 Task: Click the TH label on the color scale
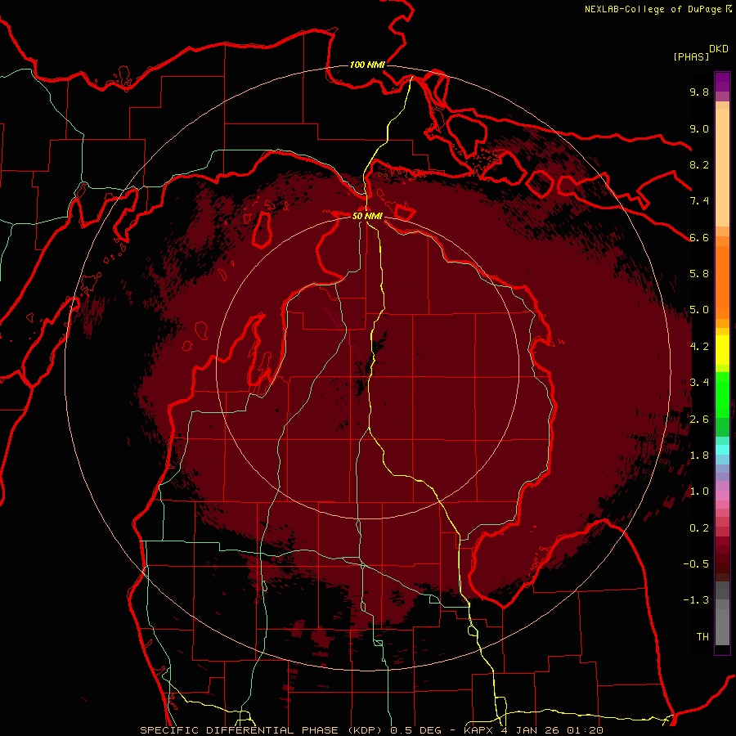tap(702, 637)
